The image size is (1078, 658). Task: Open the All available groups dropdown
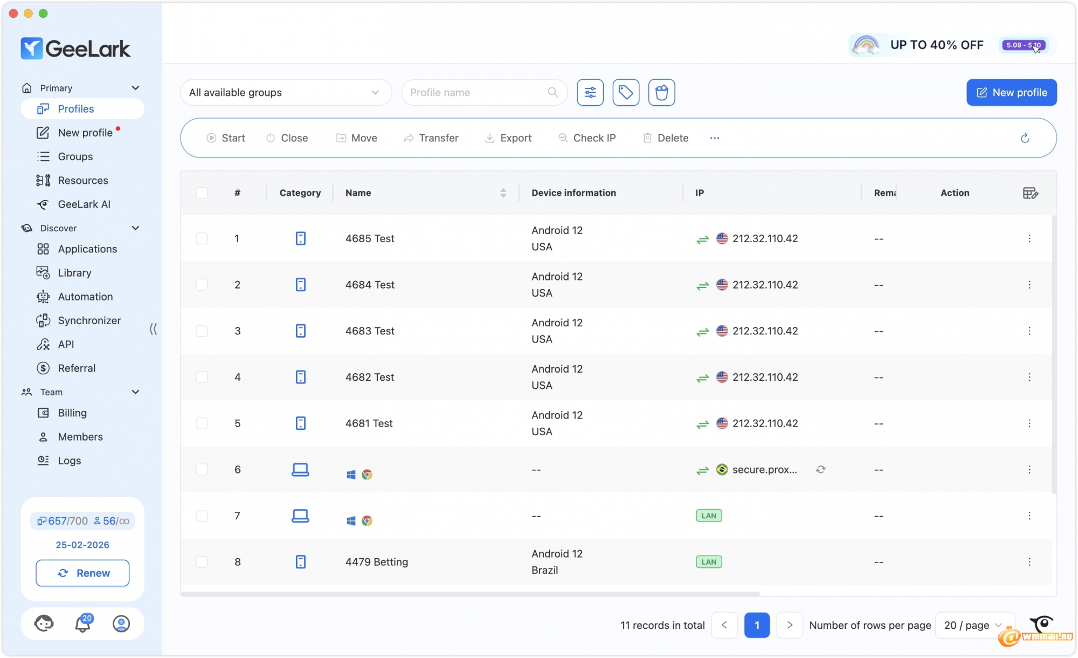pos(285,93)
